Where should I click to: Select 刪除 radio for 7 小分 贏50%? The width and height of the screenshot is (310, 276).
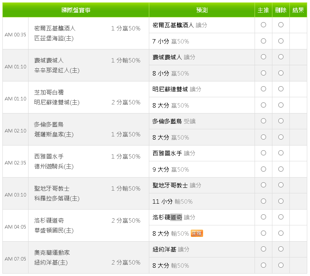point(281,41)
